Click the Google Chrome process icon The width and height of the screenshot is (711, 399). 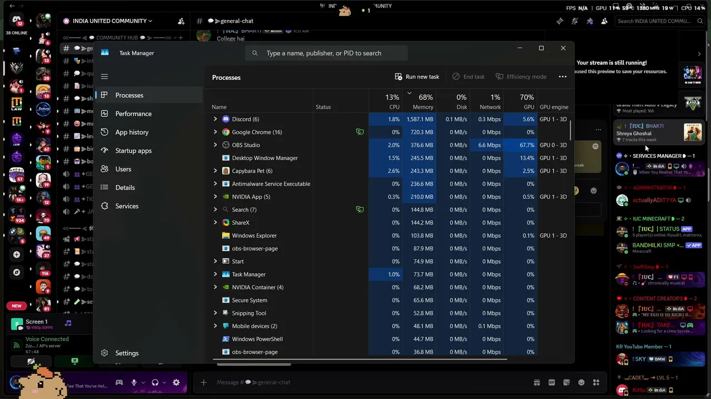point(226,132)
